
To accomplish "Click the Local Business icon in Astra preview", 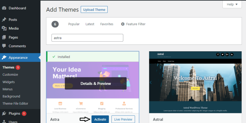I will (60, 104).
